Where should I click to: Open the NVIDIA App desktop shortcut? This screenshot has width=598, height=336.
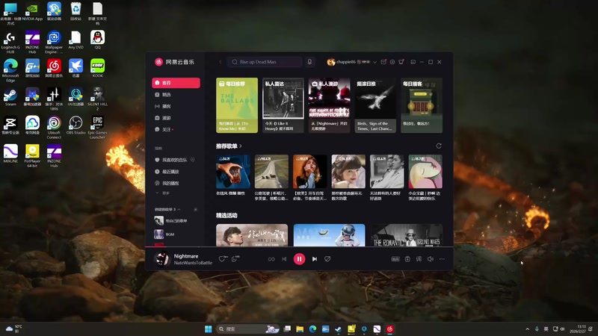(32, 12)
